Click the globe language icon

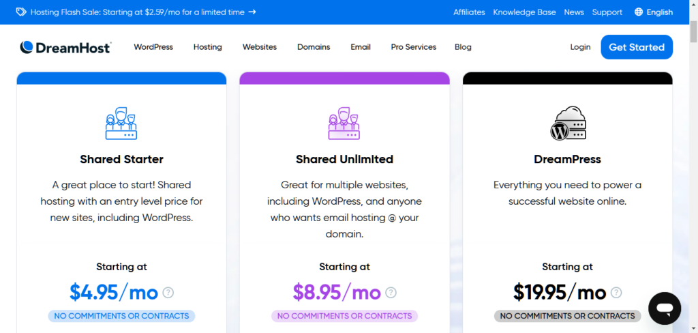point(639,12)
